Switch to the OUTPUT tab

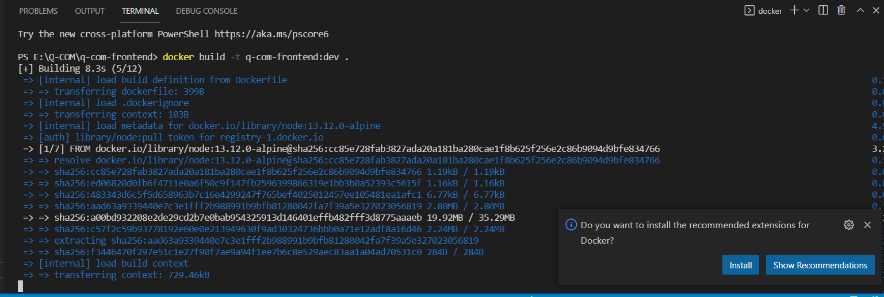pos(90,11)
